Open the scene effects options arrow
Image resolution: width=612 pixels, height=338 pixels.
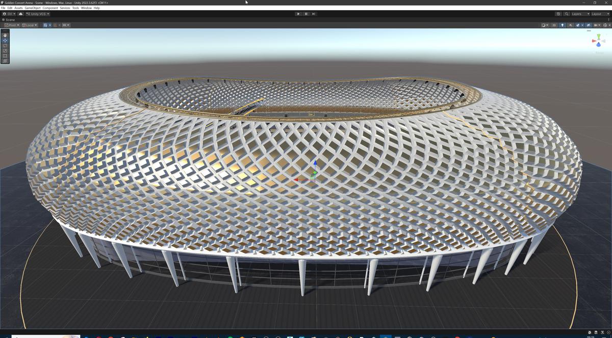tap(582, 25)
